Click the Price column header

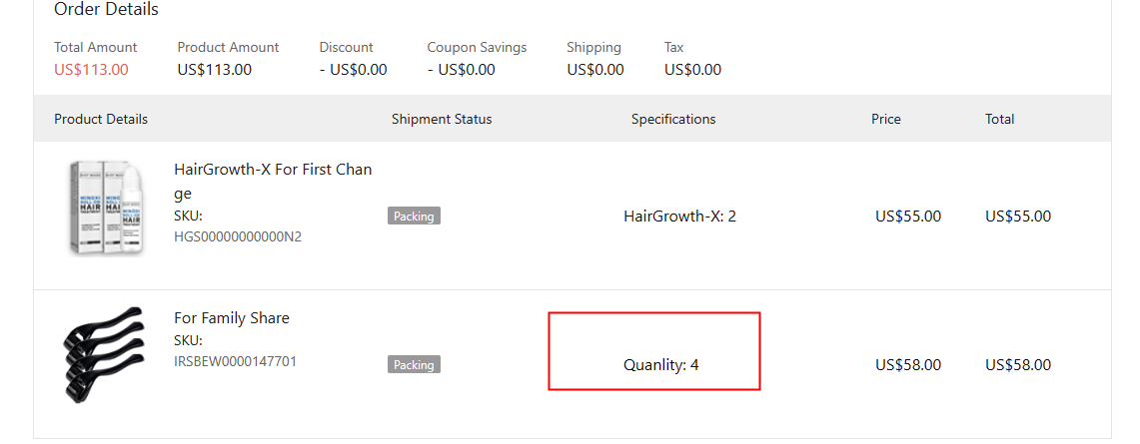pos(886,119)
